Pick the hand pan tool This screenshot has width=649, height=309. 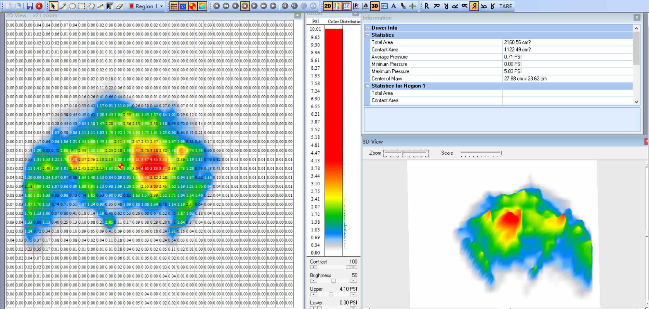click(91, 6)
